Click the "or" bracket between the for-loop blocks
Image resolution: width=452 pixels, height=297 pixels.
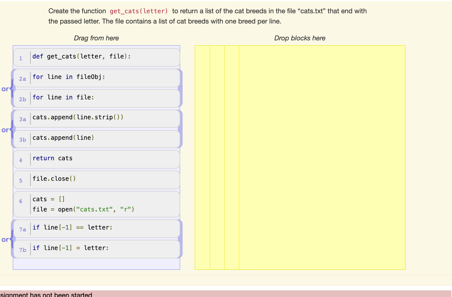5,89
